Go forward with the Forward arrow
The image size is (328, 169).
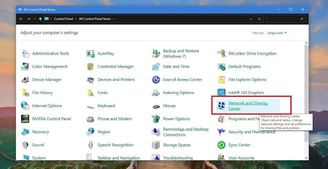[29, 19]
